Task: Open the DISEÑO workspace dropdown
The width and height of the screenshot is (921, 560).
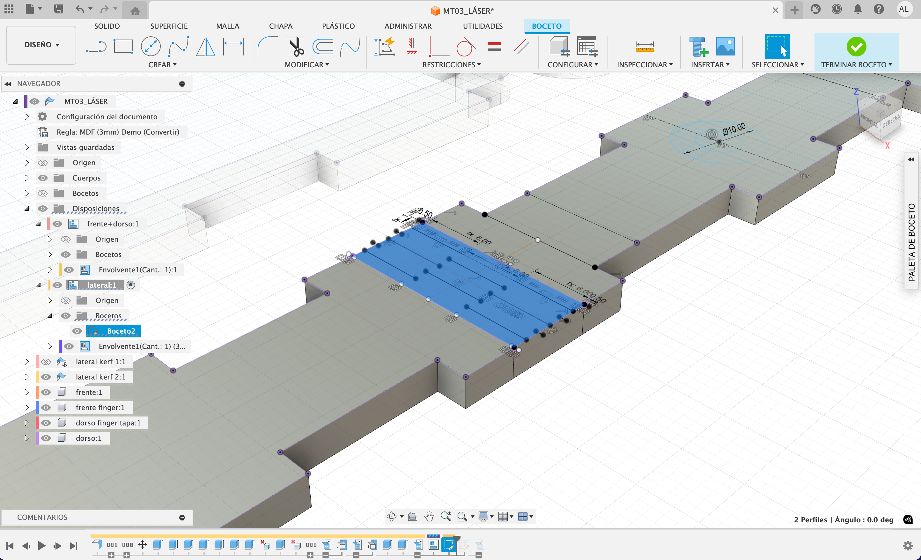Action: pos(41,45)
